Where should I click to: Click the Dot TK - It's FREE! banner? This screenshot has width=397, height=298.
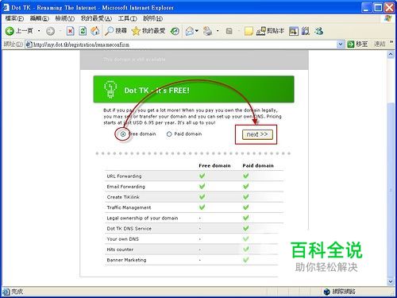[x=194, y=89]
